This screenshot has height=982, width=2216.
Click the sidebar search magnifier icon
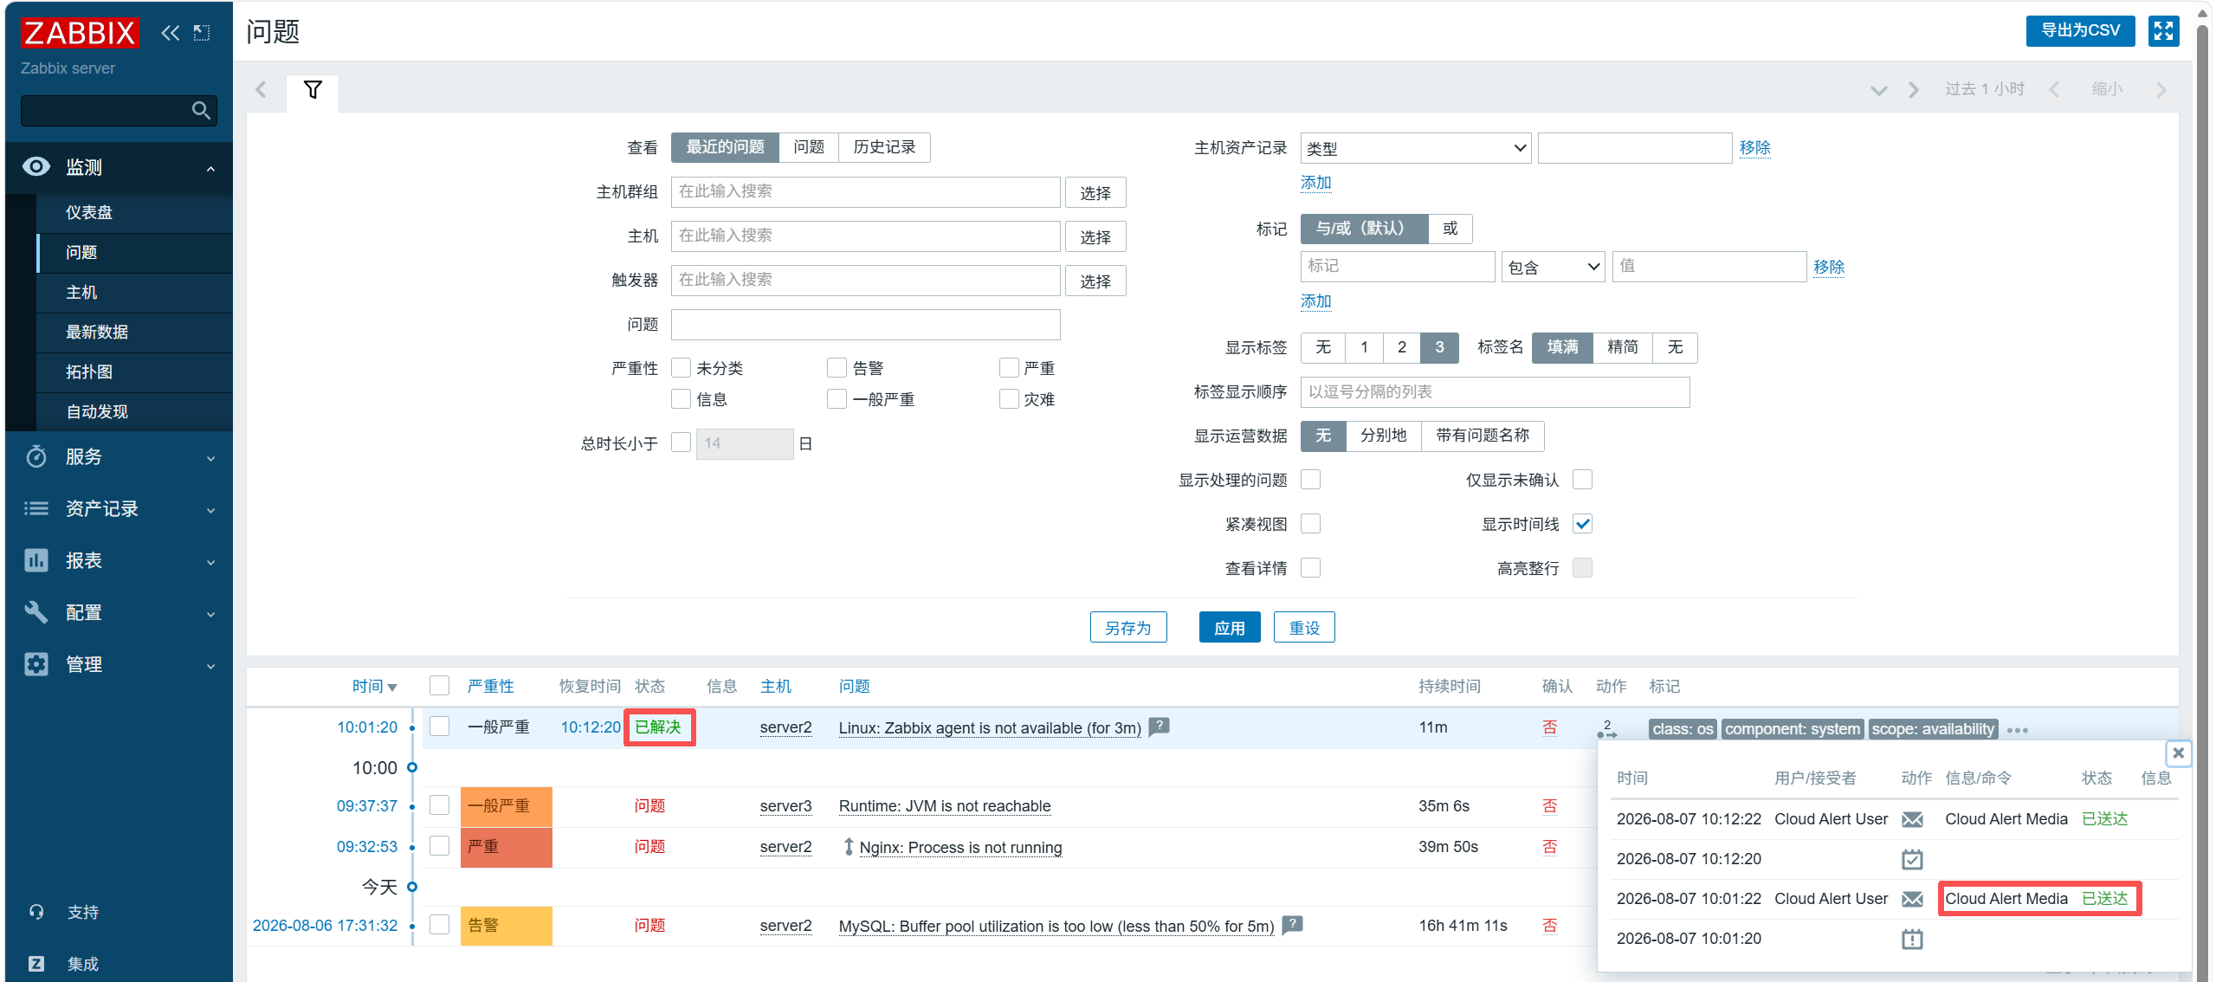201,111
